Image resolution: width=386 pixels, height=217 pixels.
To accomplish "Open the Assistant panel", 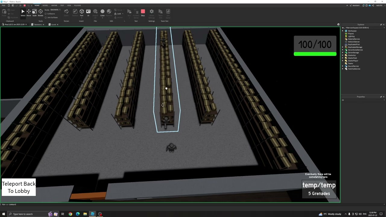I will pos(355,5).
